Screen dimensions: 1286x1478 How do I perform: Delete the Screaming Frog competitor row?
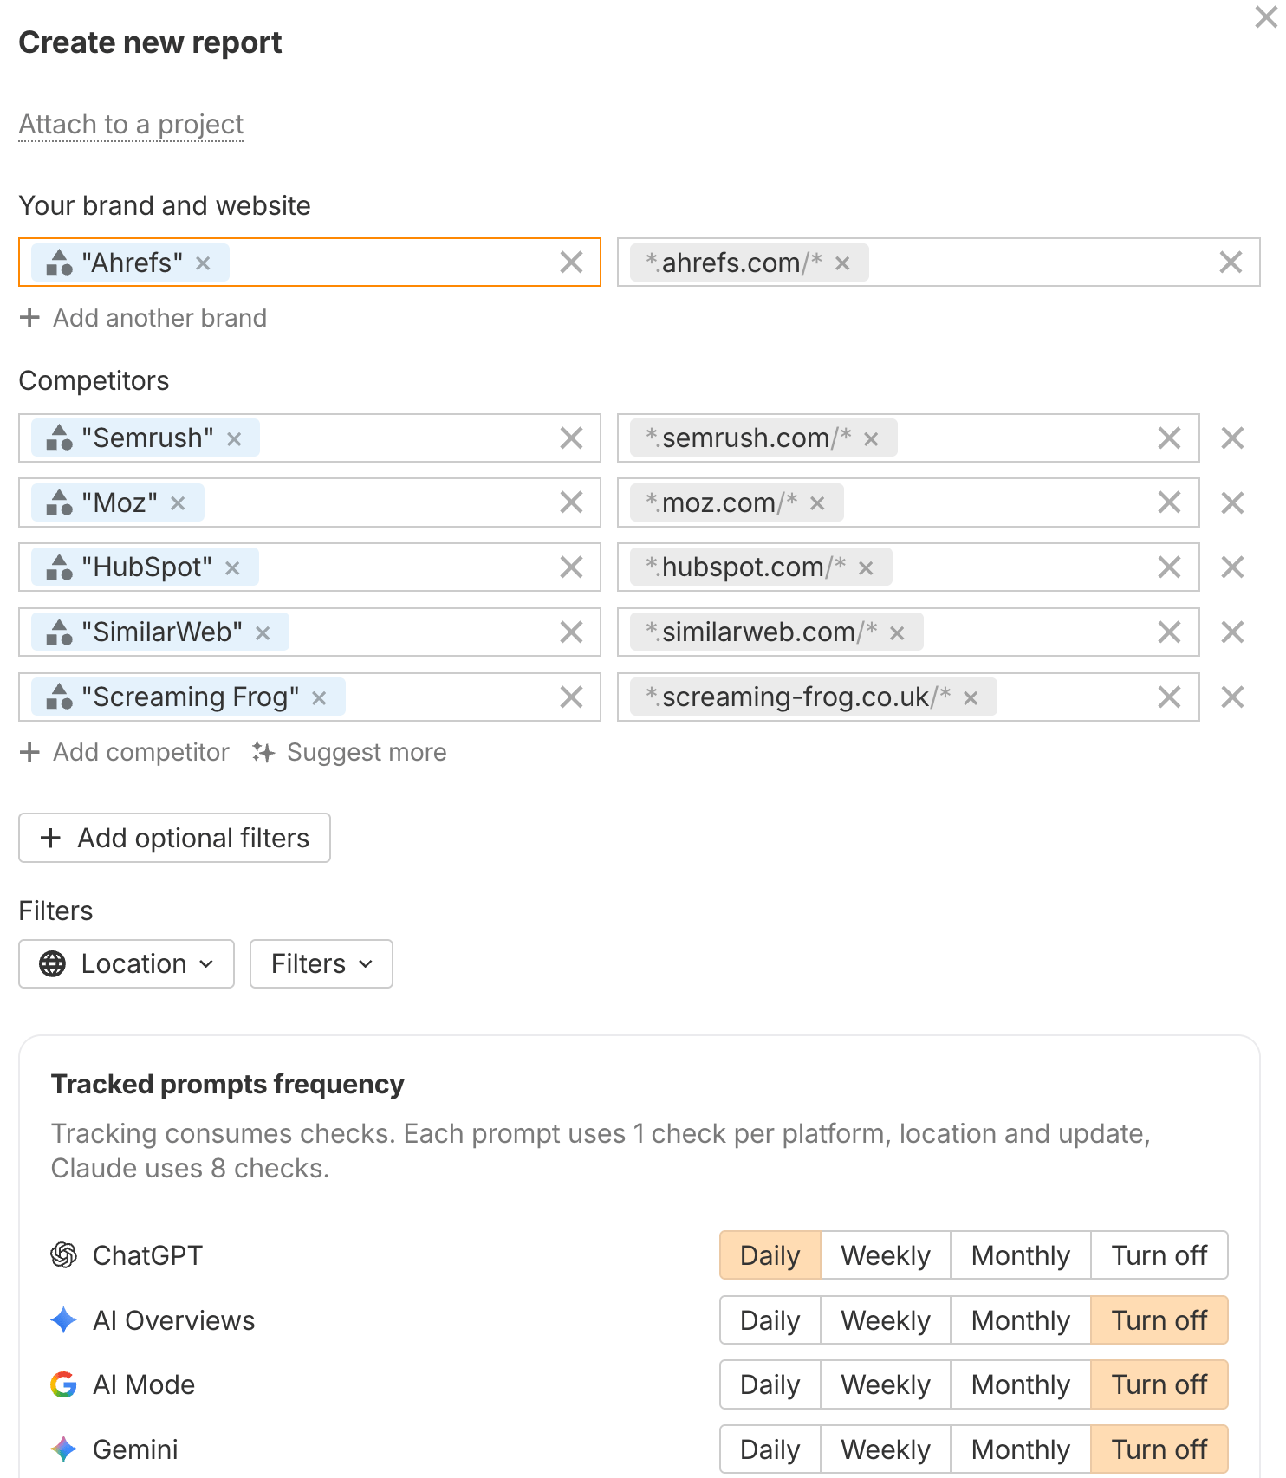(x=1232, y=697)
